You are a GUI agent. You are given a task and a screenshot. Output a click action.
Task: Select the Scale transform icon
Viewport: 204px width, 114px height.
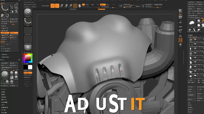click(66, 6)
